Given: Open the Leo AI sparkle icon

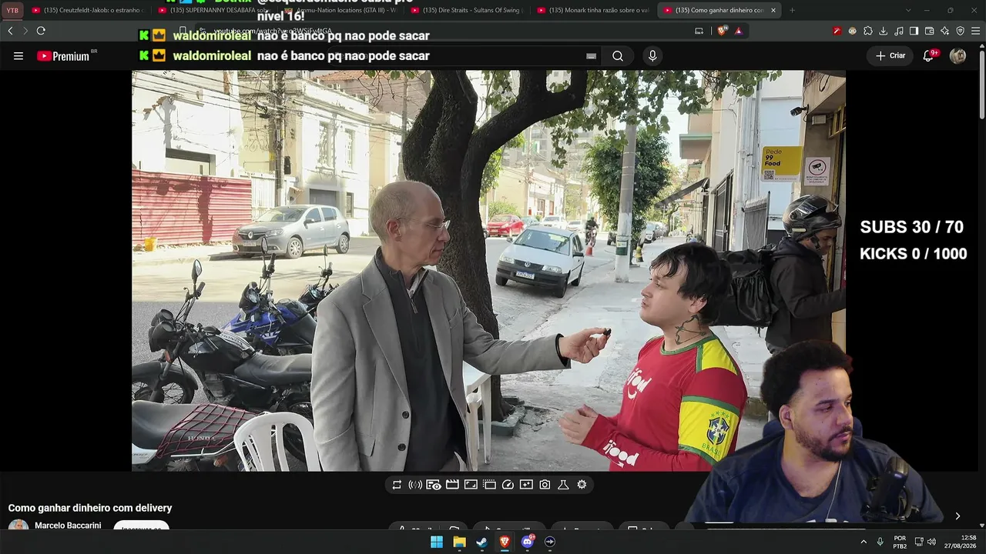Looking at the screenshot, I should click(944, 31).
